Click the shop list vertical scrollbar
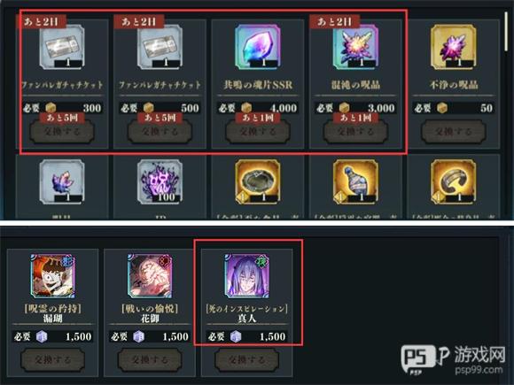The height and width of the screenshot is (385, 514). click(x=506, y=31)
